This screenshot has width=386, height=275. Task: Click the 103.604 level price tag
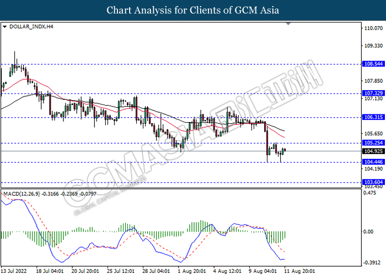point(373,182)
